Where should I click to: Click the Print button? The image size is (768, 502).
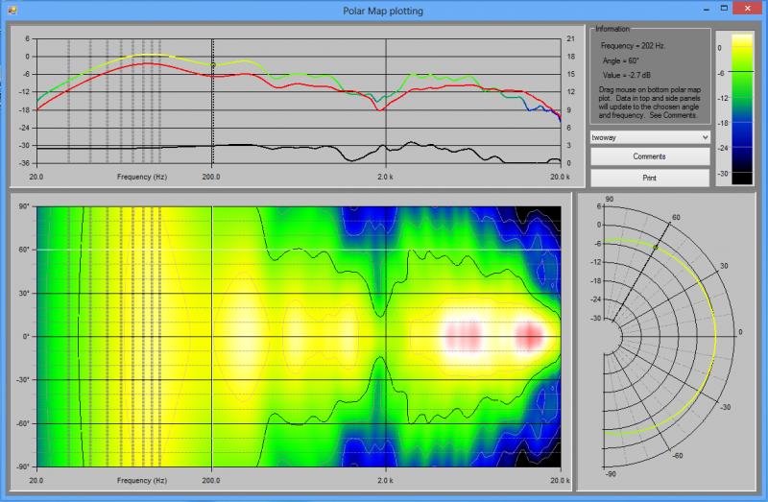pyautogui.click(x=649, y=178)
